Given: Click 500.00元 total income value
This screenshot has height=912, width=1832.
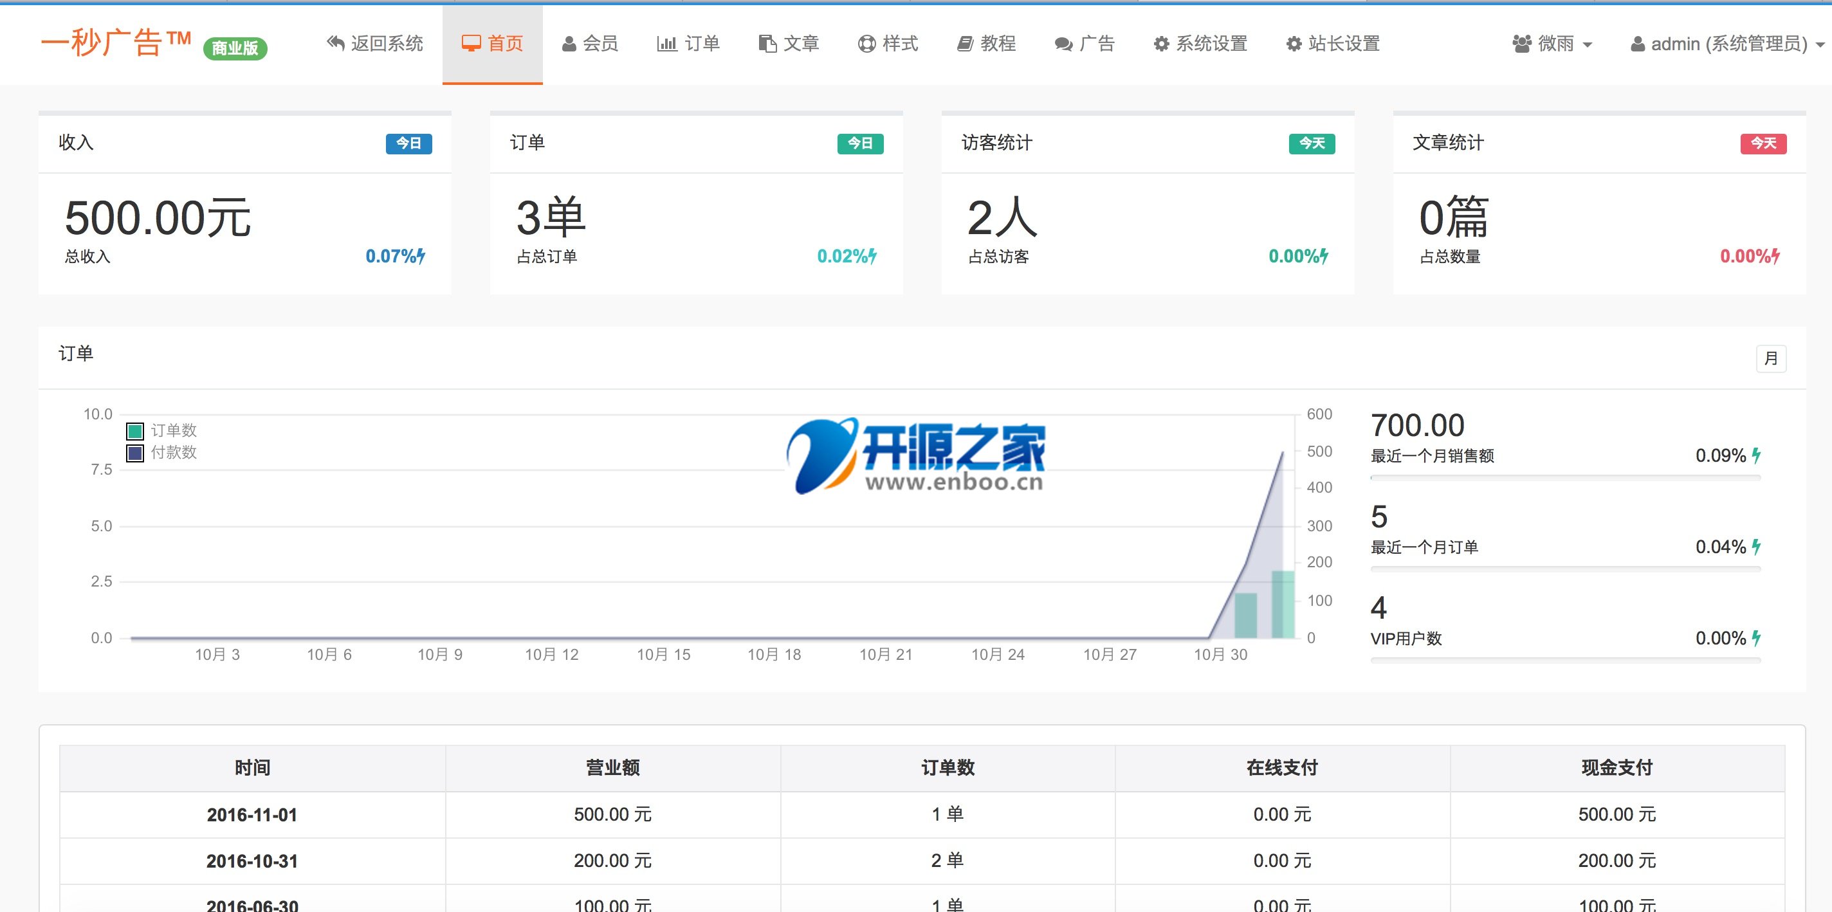Looking at the screenshot, I should [158, 217].
